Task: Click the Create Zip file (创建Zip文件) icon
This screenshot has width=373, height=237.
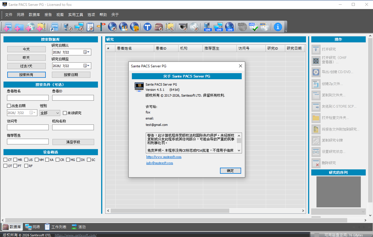Action: 316,84
